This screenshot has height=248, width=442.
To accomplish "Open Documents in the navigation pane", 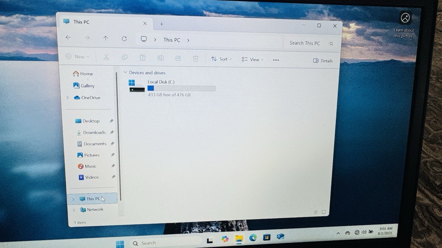I will tap(92, 144).
